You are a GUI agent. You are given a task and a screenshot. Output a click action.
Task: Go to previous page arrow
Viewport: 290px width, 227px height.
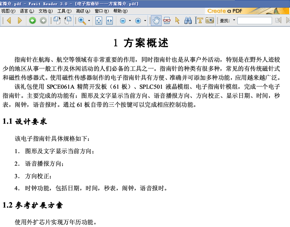tap(9, 20)
